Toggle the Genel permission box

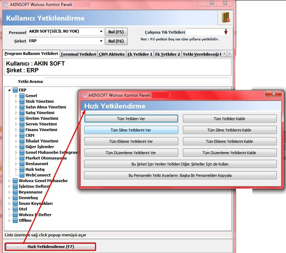[x=22, y=96]
